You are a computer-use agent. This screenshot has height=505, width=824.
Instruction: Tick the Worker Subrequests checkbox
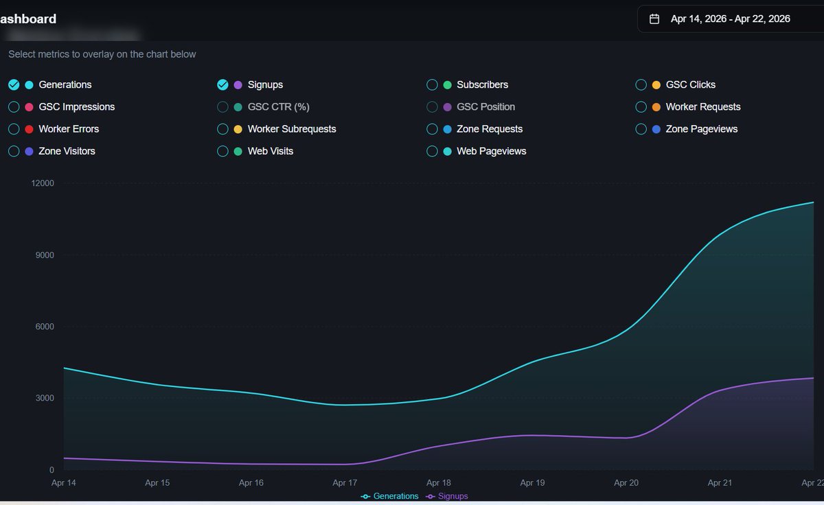coord(222,129)
